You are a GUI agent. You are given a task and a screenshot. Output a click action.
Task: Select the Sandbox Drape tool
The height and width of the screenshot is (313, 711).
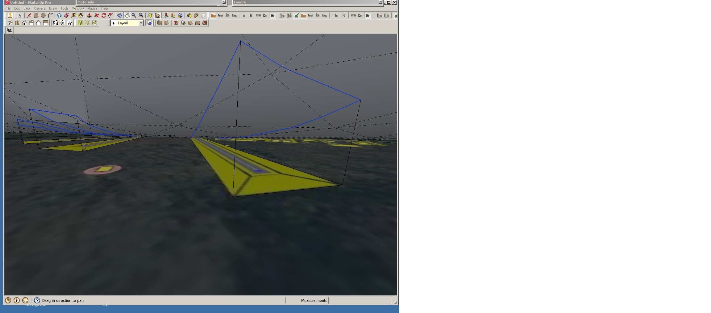pyautogui.click(x=190, y=23)
